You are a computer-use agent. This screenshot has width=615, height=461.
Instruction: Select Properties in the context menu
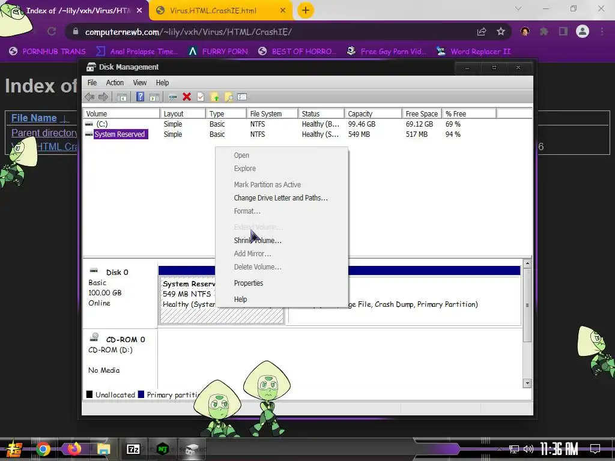point(281,283)
